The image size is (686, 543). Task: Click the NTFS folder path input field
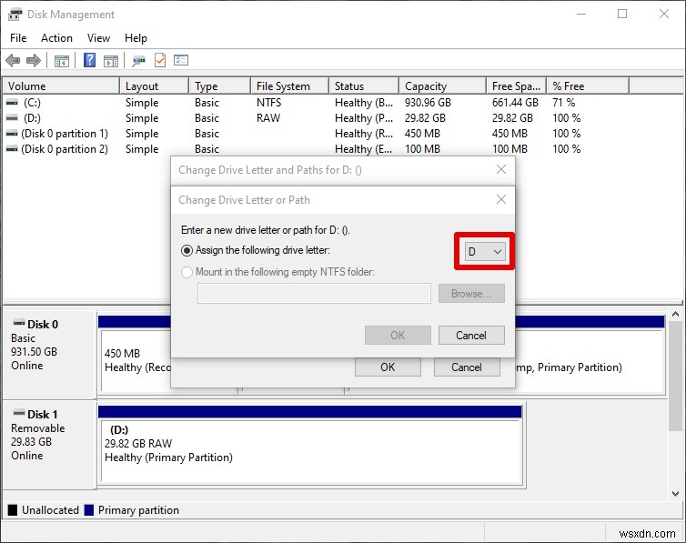pos(314,294)
